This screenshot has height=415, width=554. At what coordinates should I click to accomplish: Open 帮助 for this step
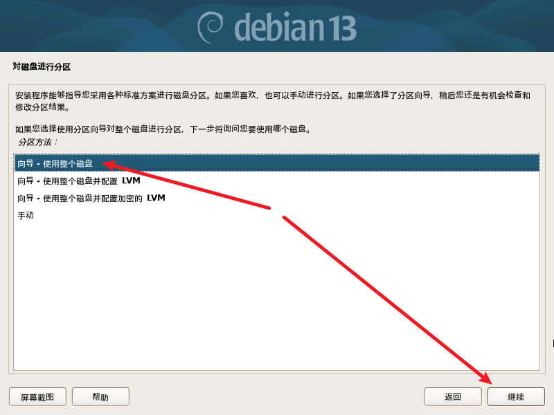point(100,396)
